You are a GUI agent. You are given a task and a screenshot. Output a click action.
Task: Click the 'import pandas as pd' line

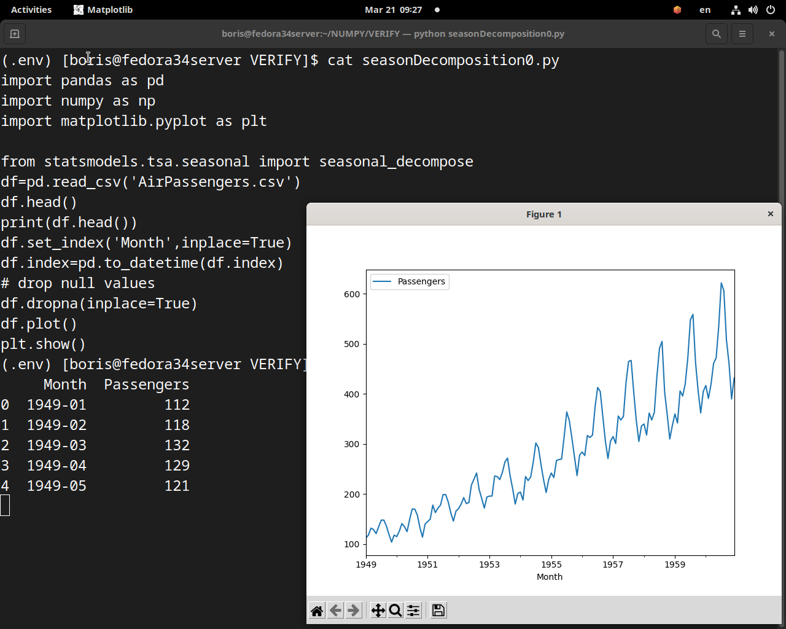(x=82, y=80)
